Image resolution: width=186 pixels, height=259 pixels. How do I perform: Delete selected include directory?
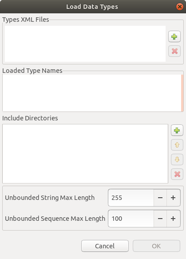[x=177, y=174]
